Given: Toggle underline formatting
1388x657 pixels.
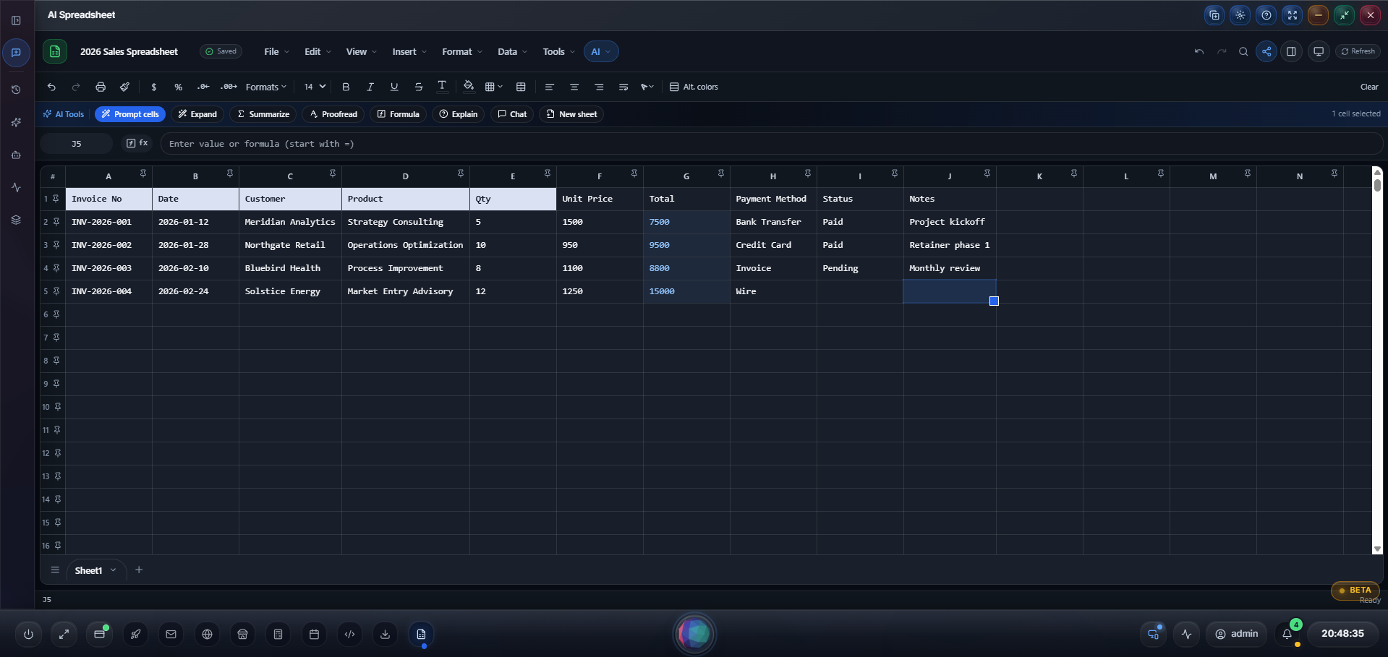Looking at the screenshot, I should [x=394, y=87].
